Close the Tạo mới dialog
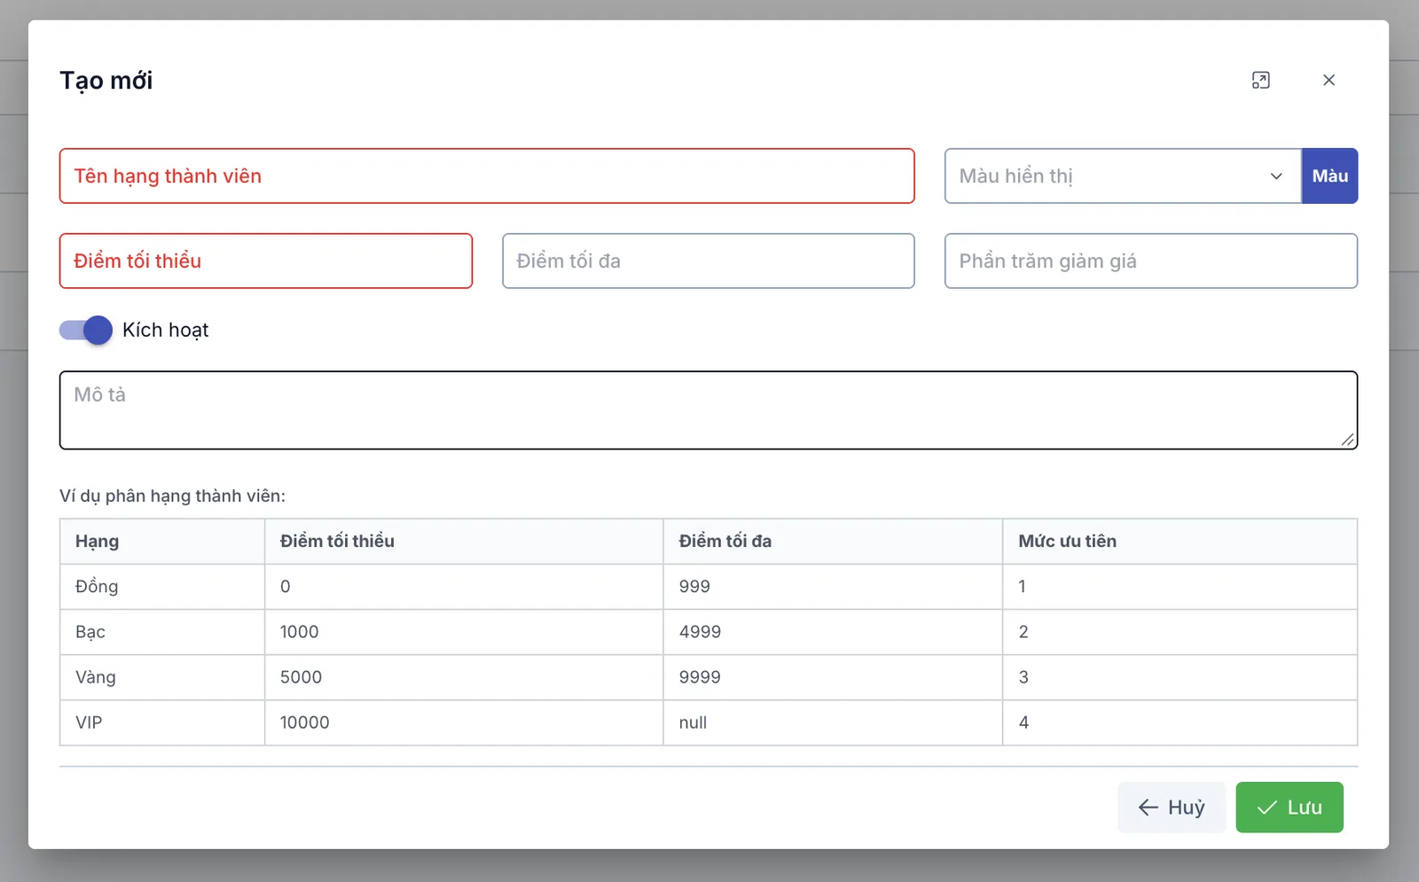This screenshot has width=1419, height=882. pos(1329,81)
